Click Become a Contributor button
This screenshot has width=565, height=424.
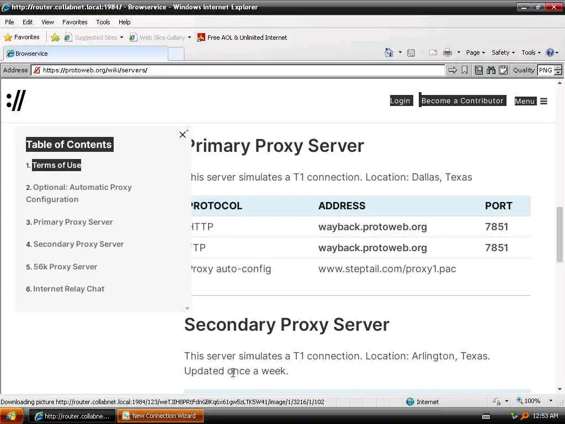[x=462, y=100]
